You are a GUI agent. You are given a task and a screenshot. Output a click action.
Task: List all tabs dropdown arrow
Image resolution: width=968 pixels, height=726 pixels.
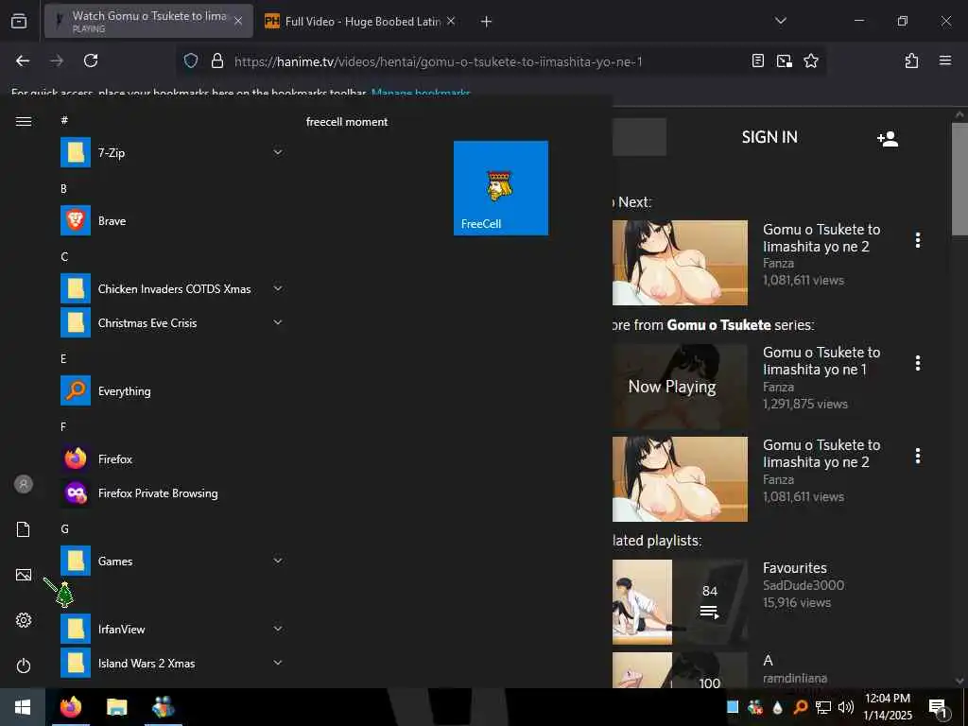tap(781, 21)
